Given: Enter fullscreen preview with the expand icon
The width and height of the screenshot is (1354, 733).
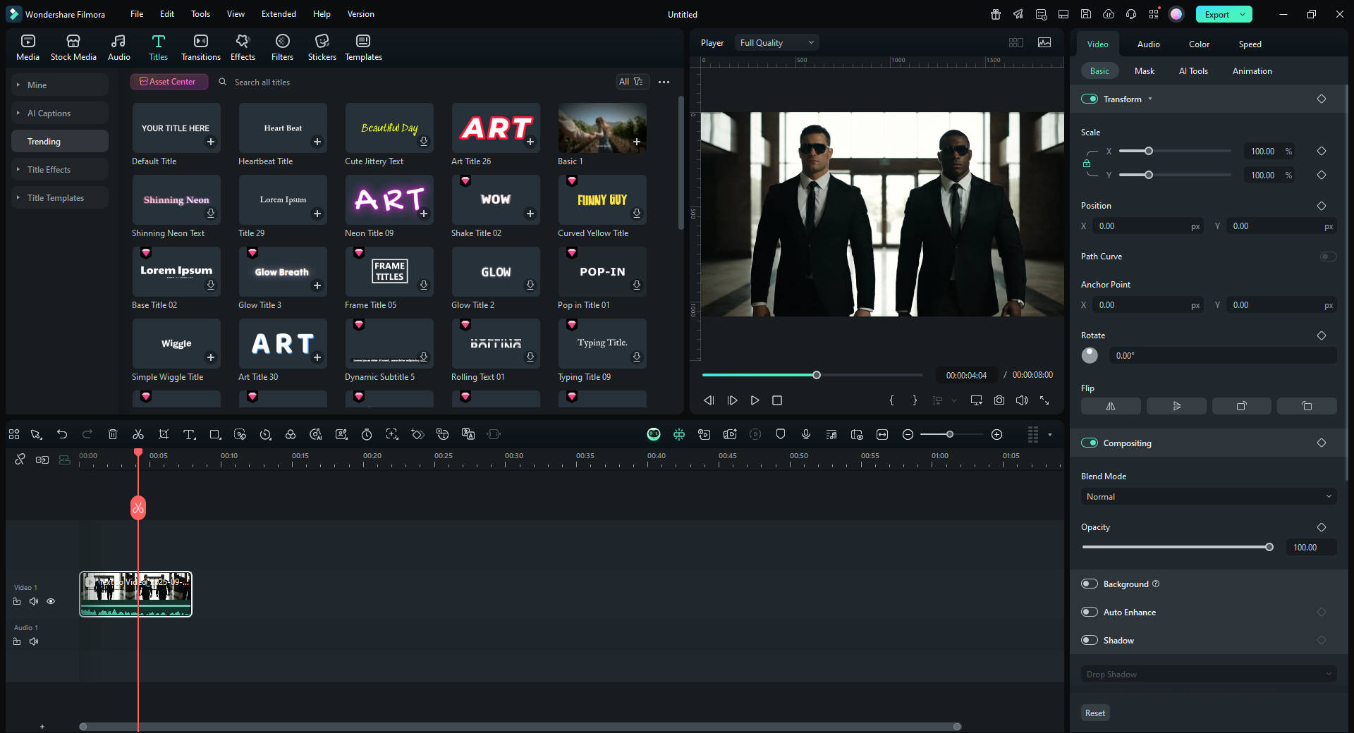Looking at the screenshot, I should point(1044,400).
